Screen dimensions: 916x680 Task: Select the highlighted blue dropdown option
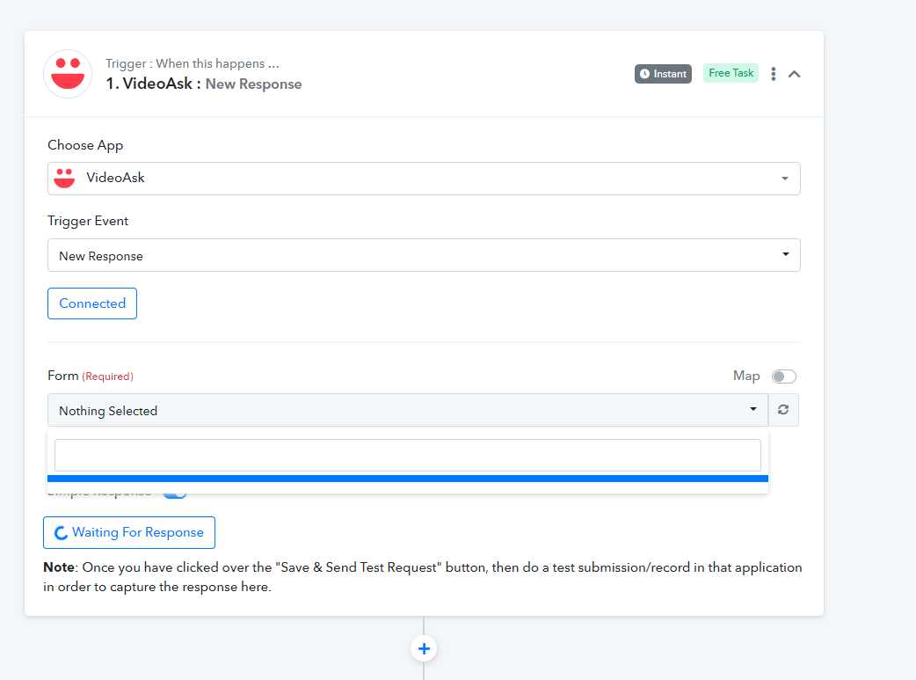pyautogui.click(x=407, y=479)
